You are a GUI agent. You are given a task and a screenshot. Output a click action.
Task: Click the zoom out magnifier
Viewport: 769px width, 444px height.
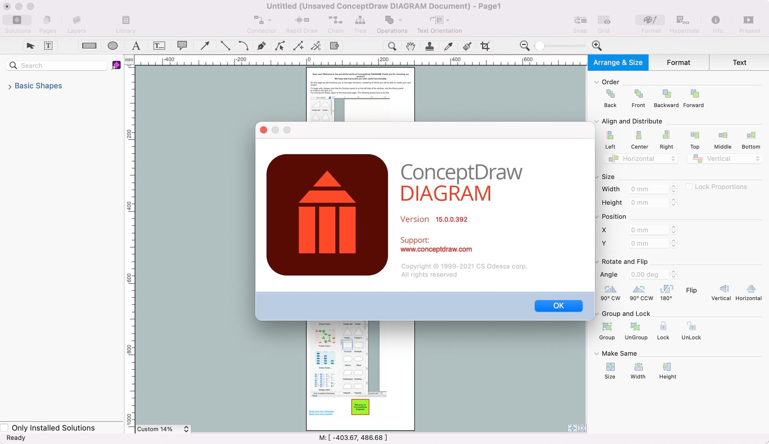pyautogui.click(x=524, y=46)
